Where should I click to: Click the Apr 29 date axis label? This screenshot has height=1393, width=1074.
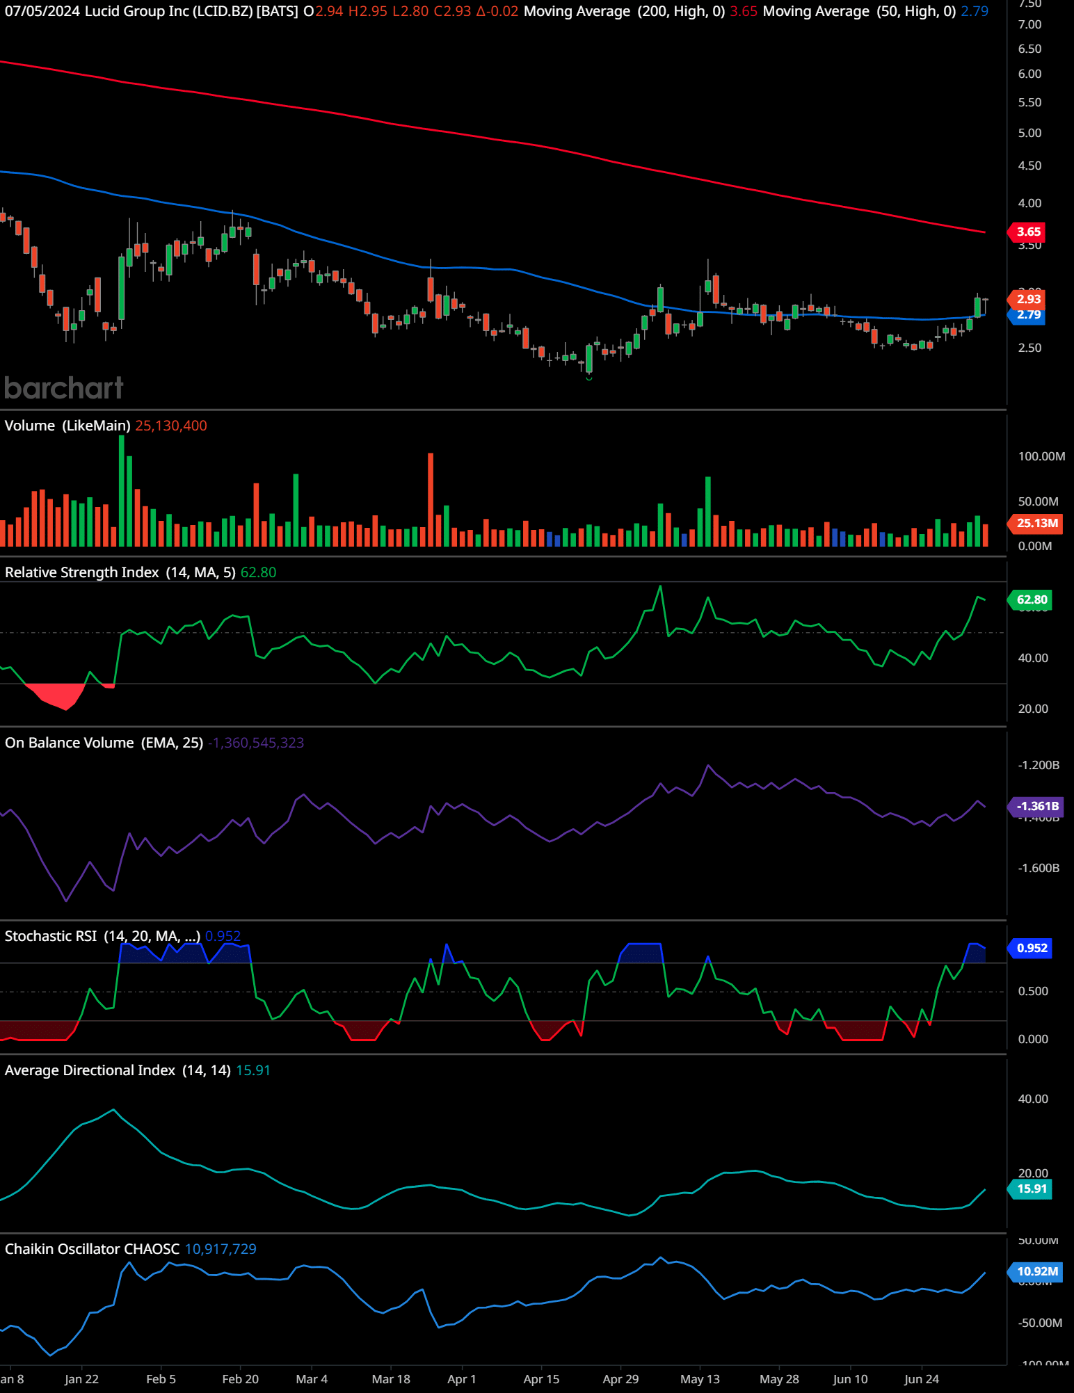[620, 1379]
